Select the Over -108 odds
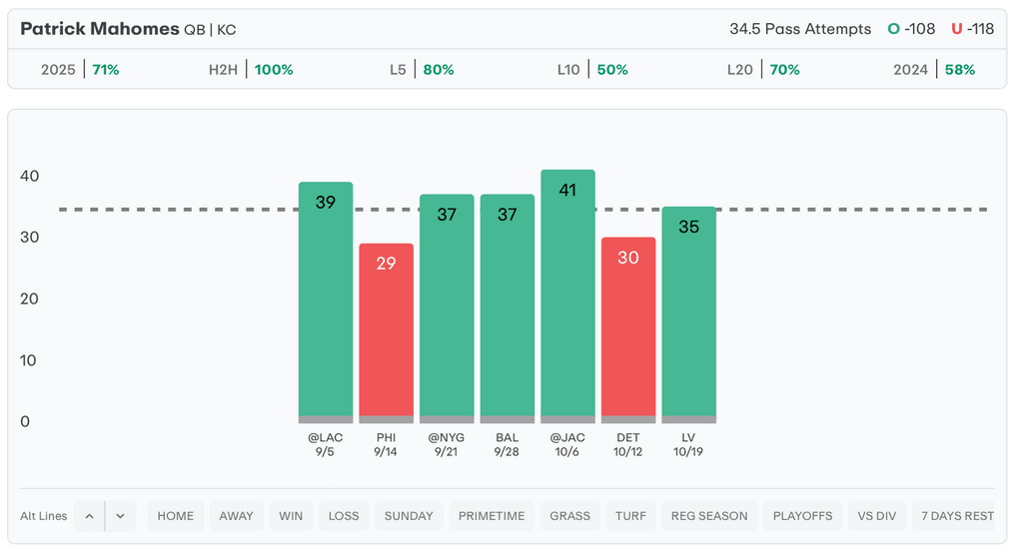The width and height of the screenshot is (1023, 554). [x=912, y=29]
